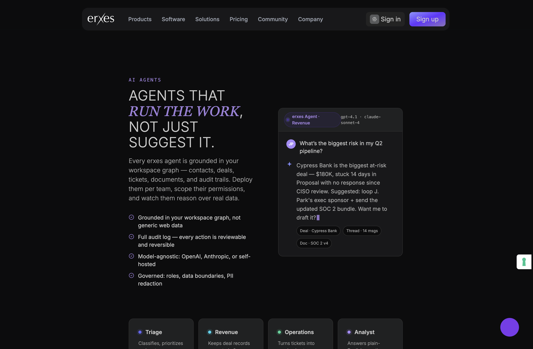Screen dimensions: 533x349
Task: Click 'Model-agnostic: OpenAI, Anthropic' text
Action: (x=194, y=260)
